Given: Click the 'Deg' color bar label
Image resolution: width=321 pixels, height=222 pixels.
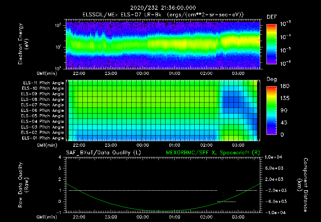Looking at the screenshot, I should 271,79.
